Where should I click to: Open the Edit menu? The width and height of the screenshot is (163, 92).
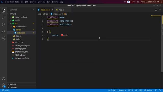(26, 2)
